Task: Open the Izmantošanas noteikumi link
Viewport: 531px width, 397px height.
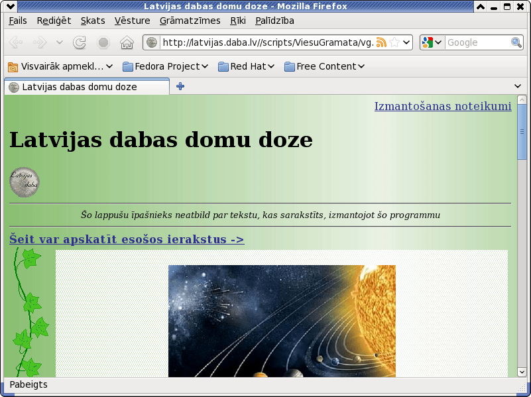Action: click(443, 106)
